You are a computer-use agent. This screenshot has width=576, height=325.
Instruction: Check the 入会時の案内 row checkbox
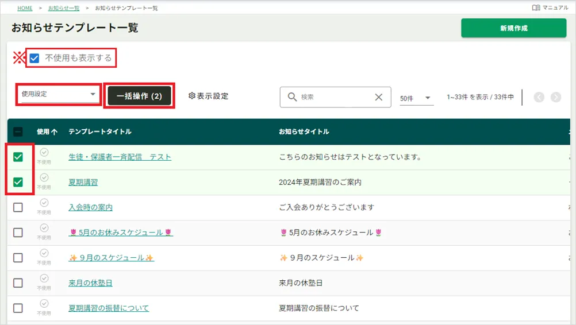pos(18,207)
